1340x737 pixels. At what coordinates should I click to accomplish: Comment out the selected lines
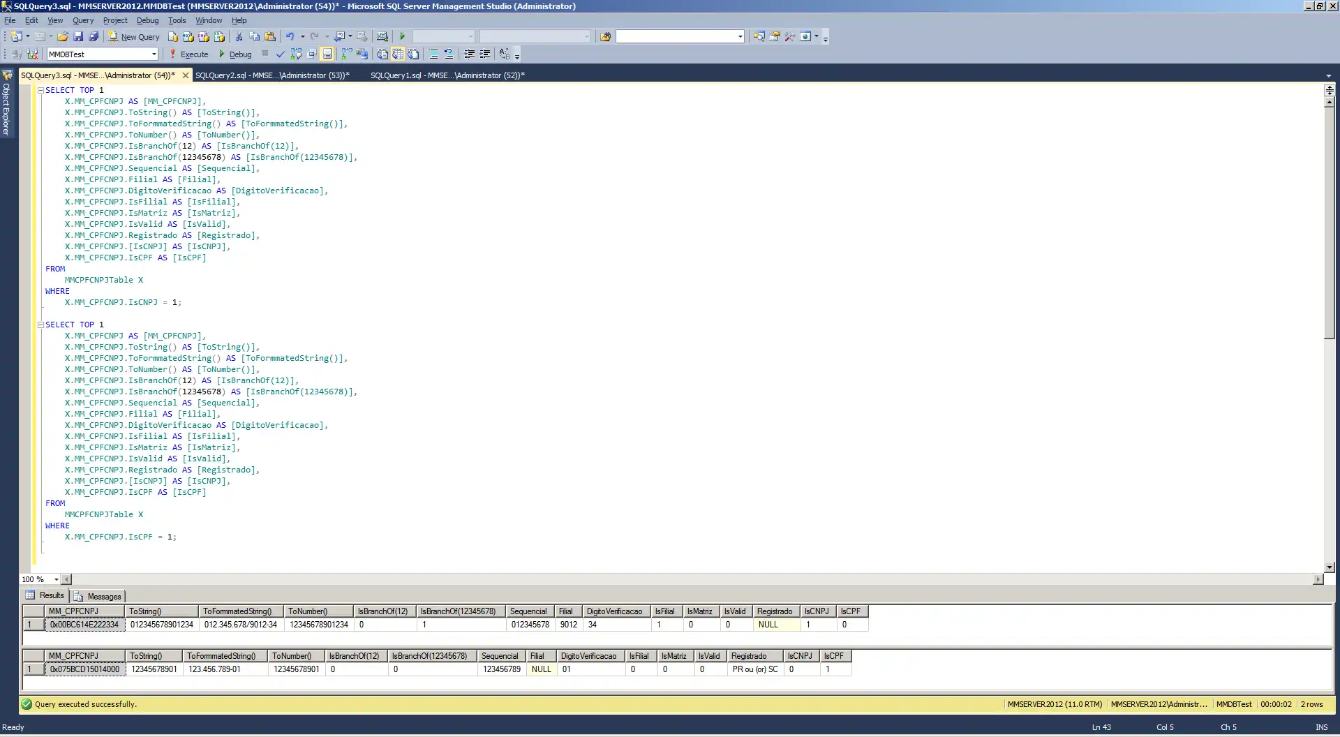[433, 54]
